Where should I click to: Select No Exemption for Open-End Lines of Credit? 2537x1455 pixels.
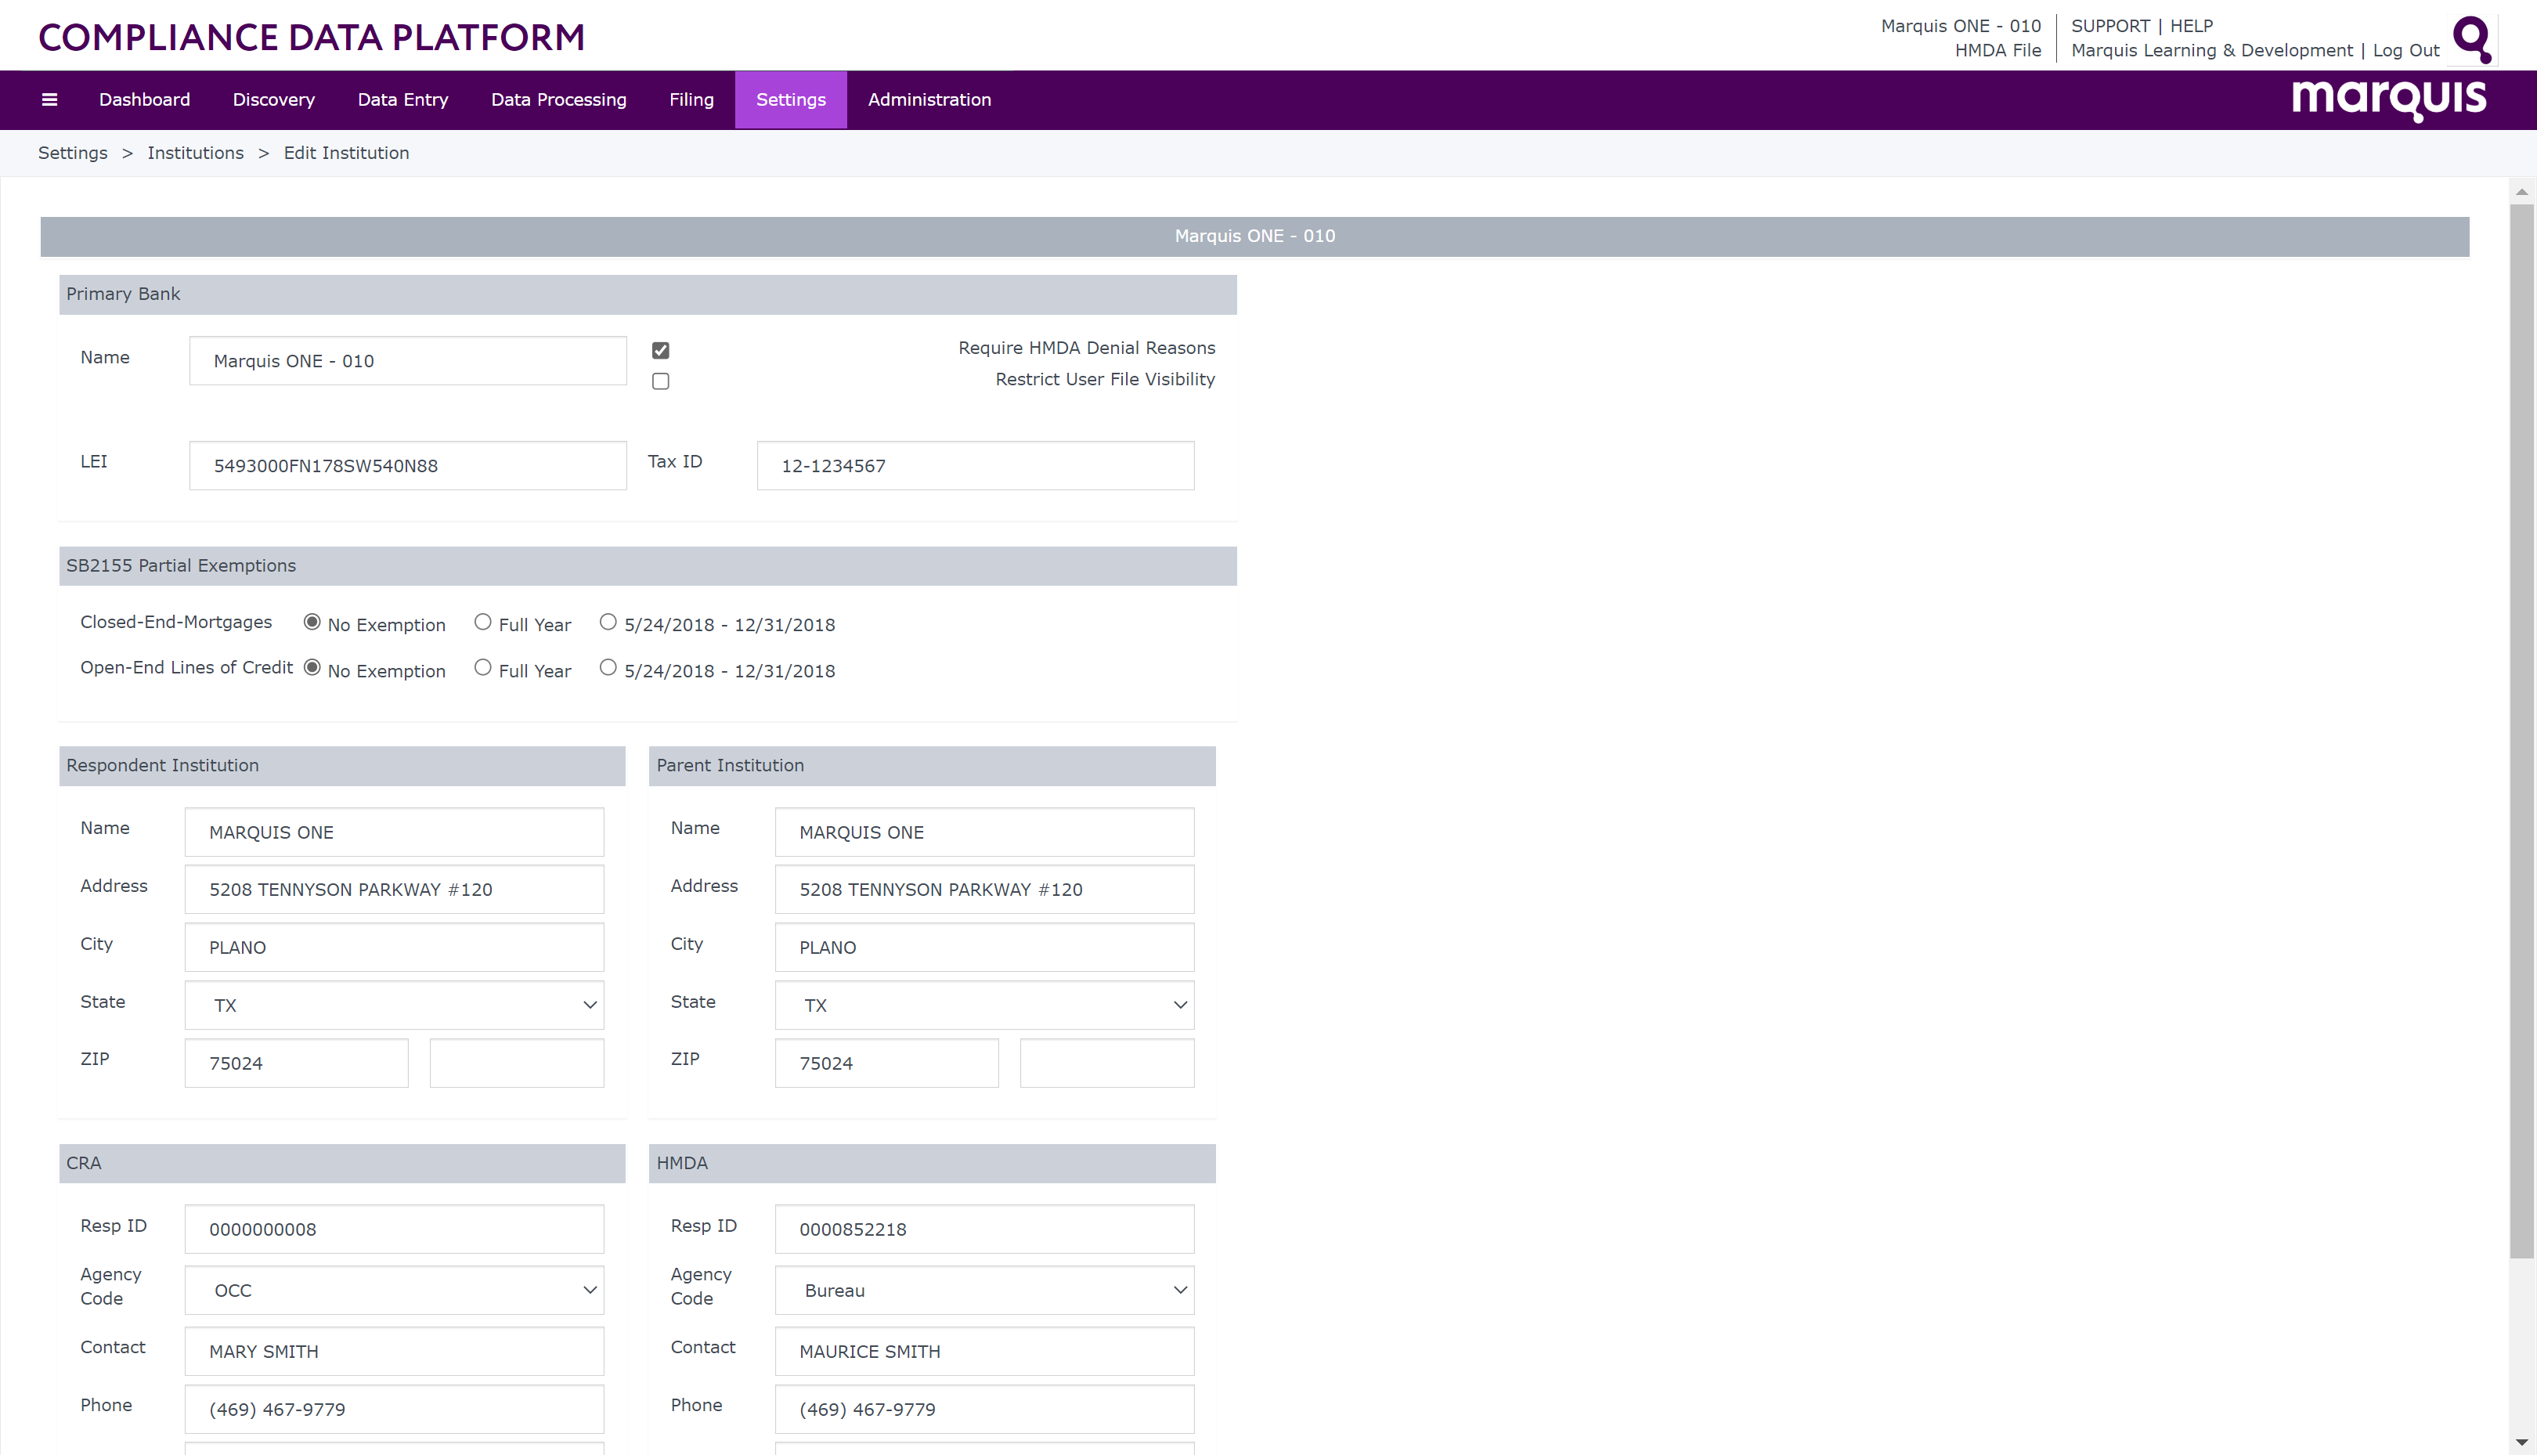pyautogui.click(x=312, y=667)
